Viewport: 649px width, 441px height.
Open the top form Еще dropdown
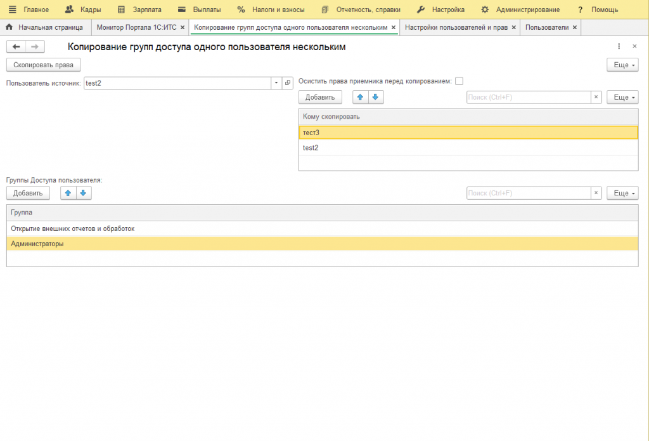(x=622, y=65)
